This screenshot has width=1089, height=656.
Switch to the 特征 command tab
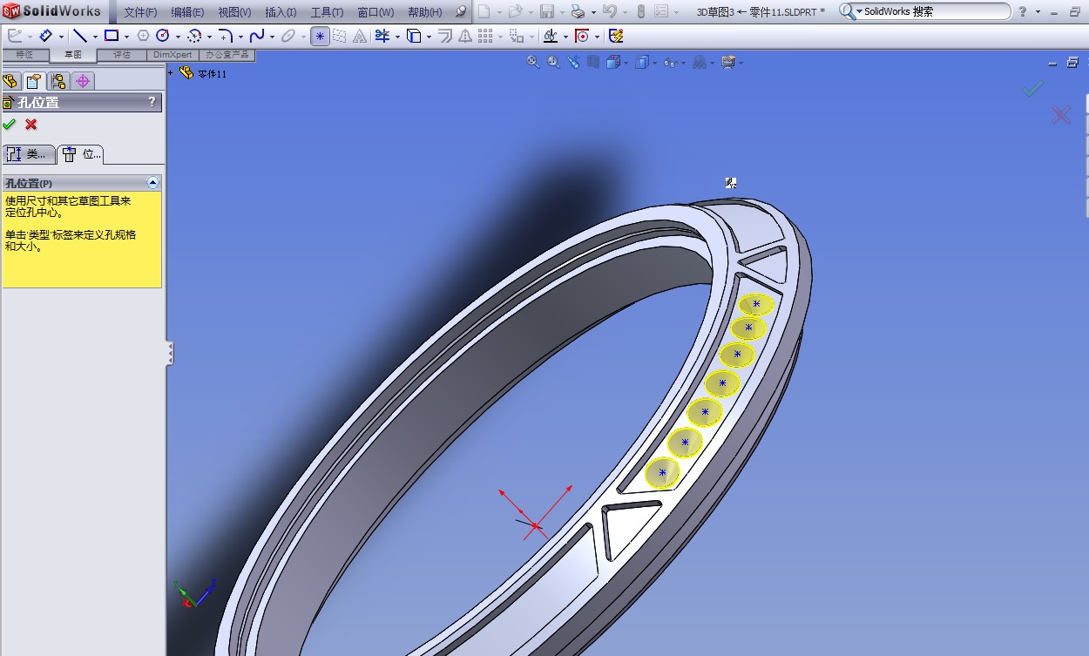click(24, 54)
